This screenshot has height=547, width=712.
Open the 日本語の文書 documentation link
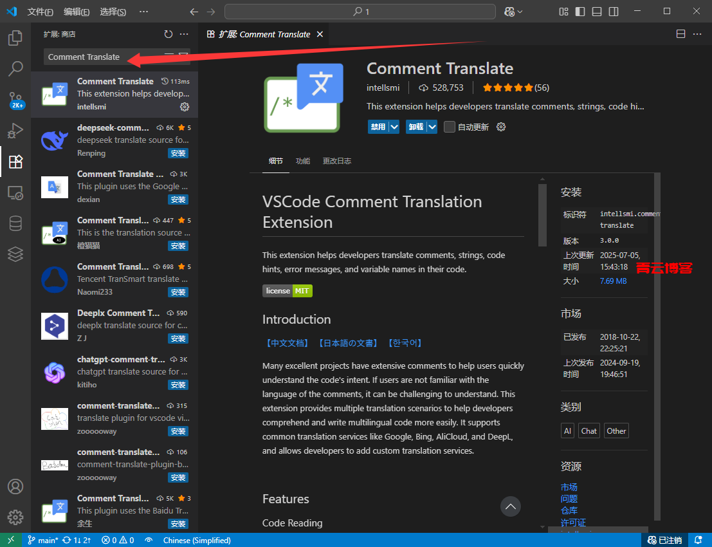[348, 343]
